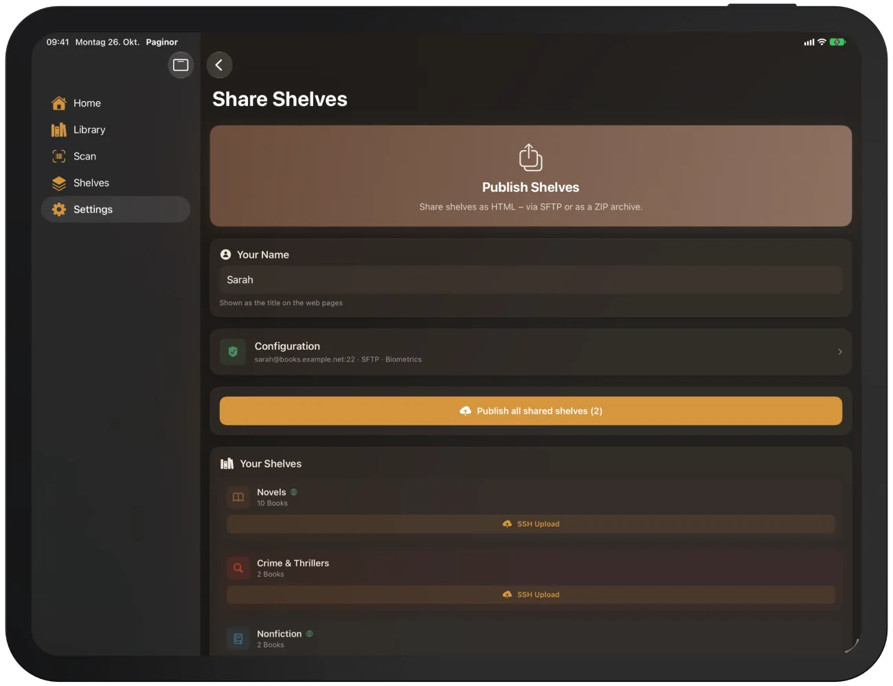Expand Configuration via its right chevron
Viewport: 893px width, 686px height.
point(839,352)
